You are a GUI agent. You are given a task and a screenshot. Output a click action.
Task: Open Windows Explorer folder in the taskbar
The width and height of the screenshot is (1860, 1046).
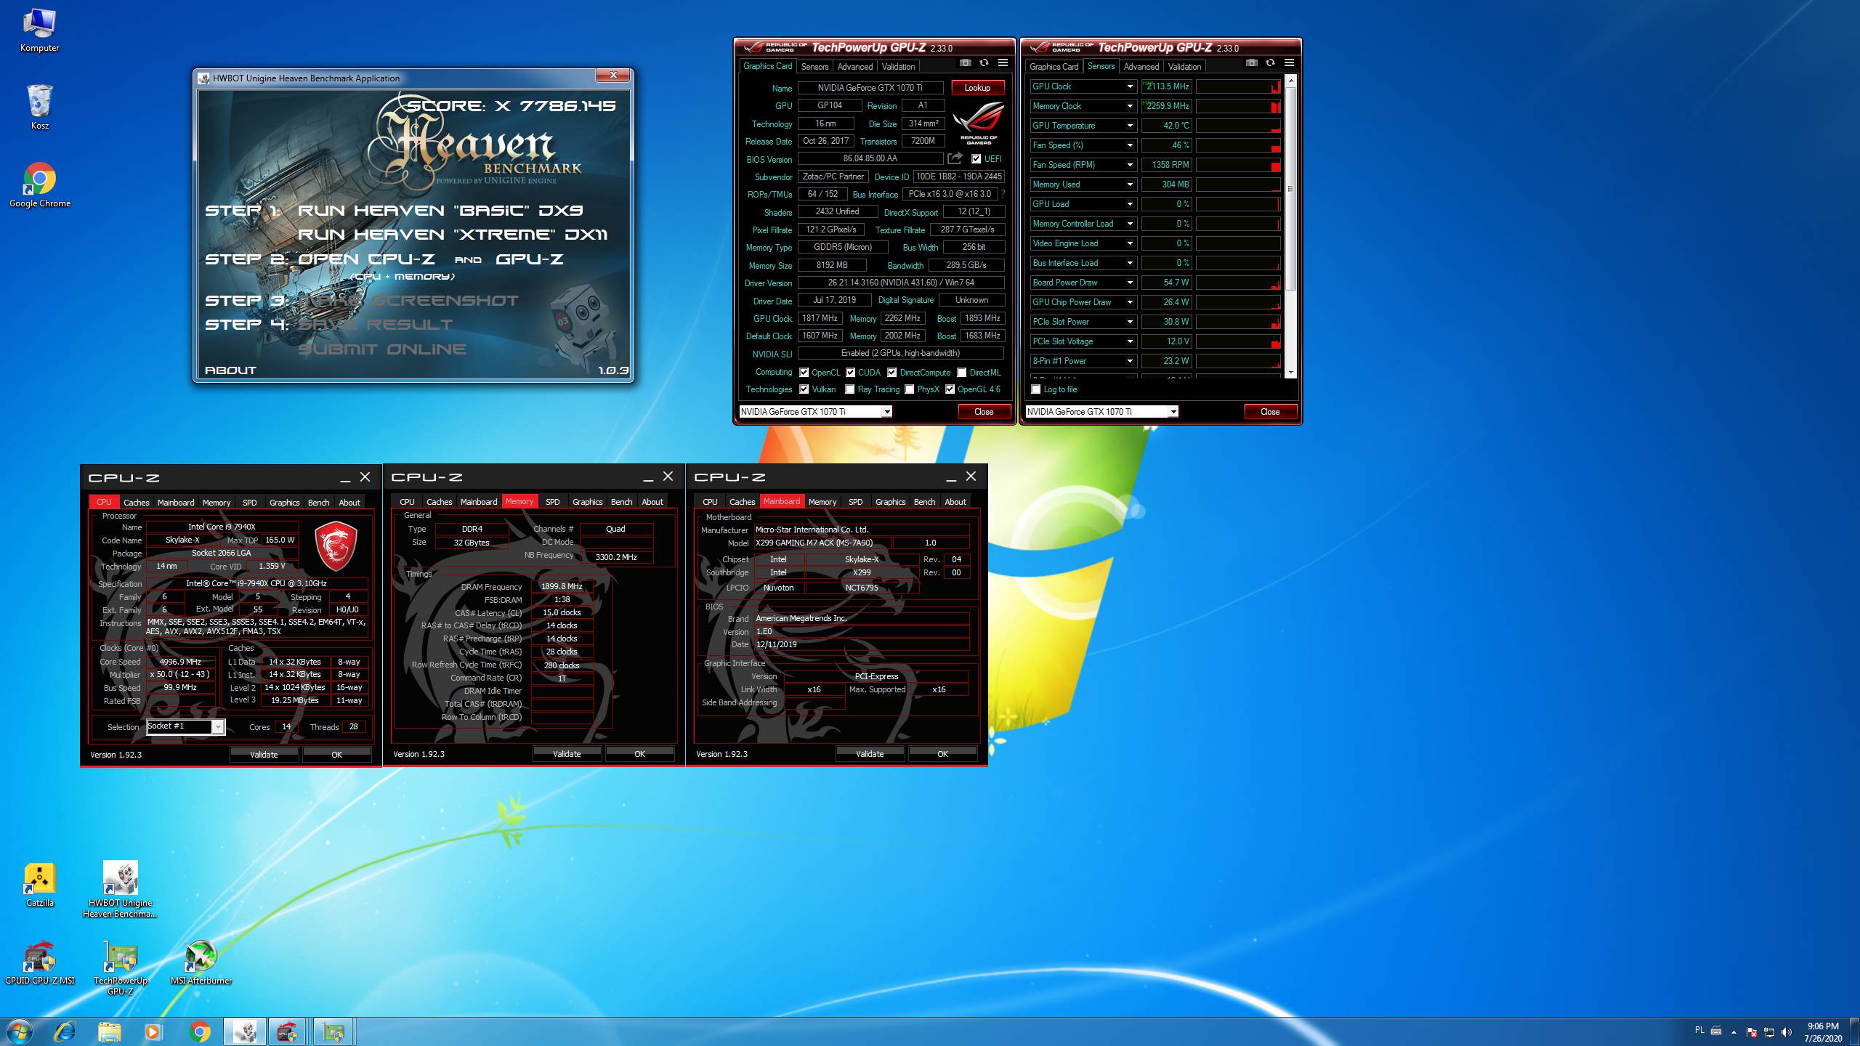click(110, 1031)
